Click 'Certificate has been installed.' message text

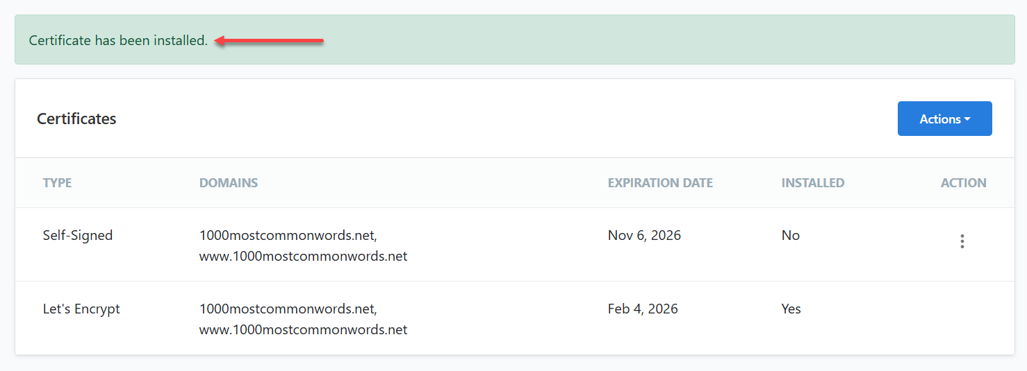coord(118,40)
